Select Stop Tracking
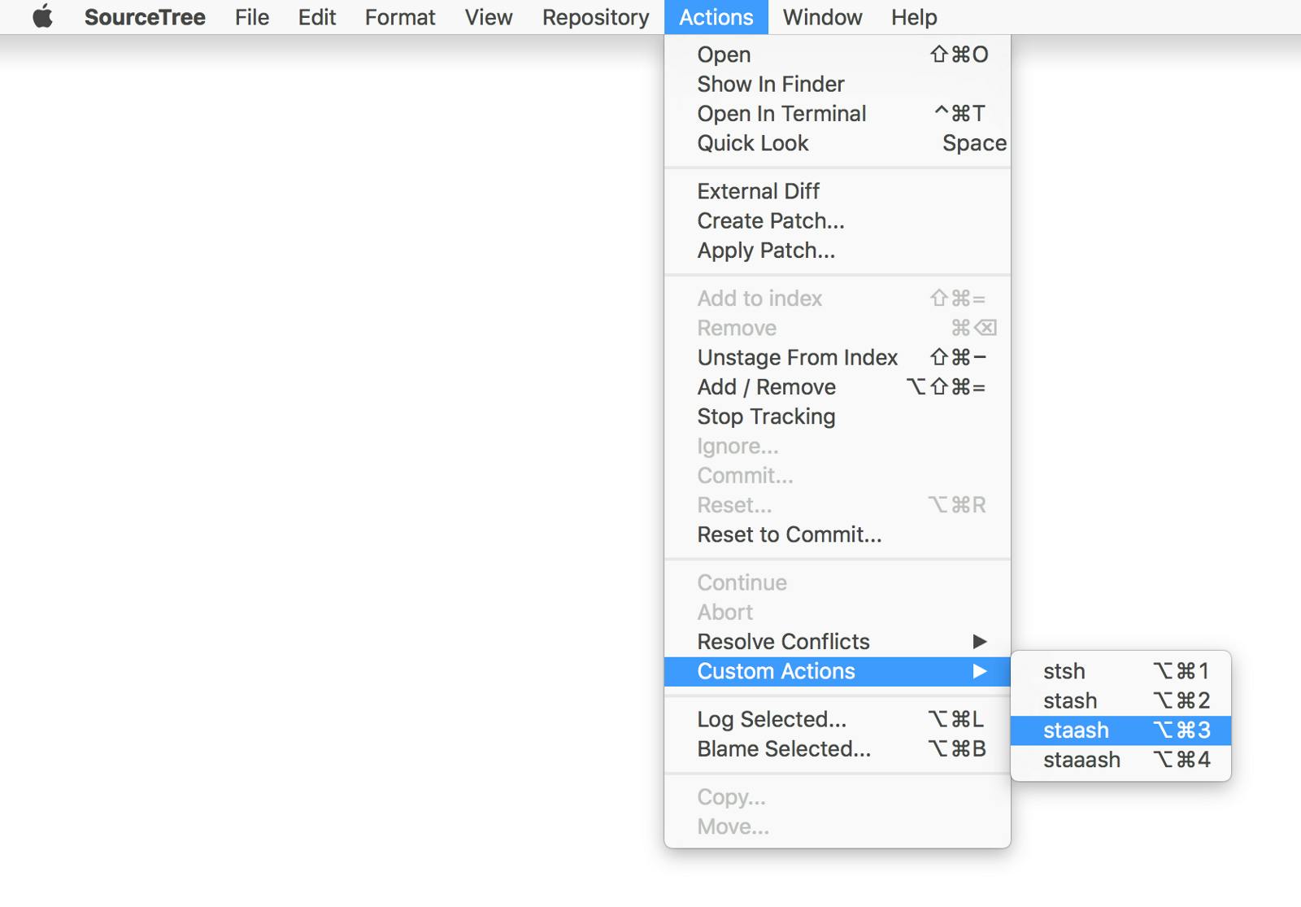This screenshot has width=1301, height=907. tap(766, 416)
